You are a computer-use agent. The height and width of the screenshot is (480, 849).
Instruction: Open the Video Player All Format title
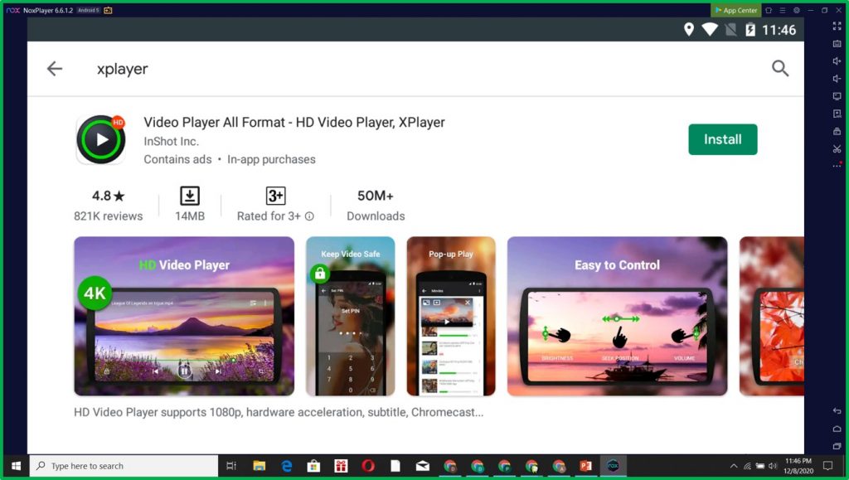coord(294,123)
